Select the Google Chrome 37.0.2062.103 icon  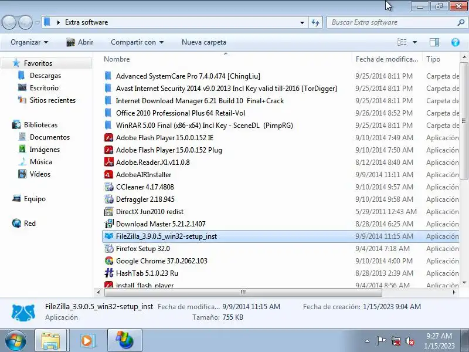[x=108, y=260]
